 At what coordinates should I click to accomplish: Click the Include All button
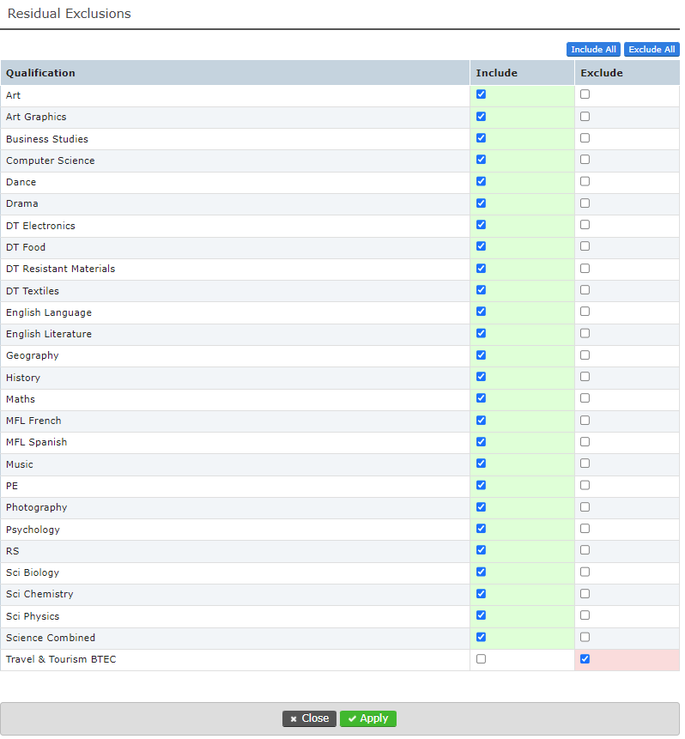click(x=593, y=50)
